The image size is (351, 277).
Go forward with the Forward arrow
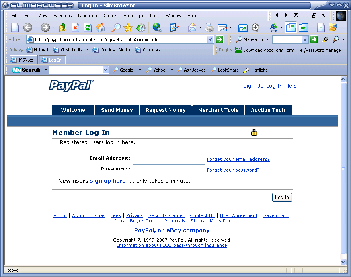tap(45, 27)
